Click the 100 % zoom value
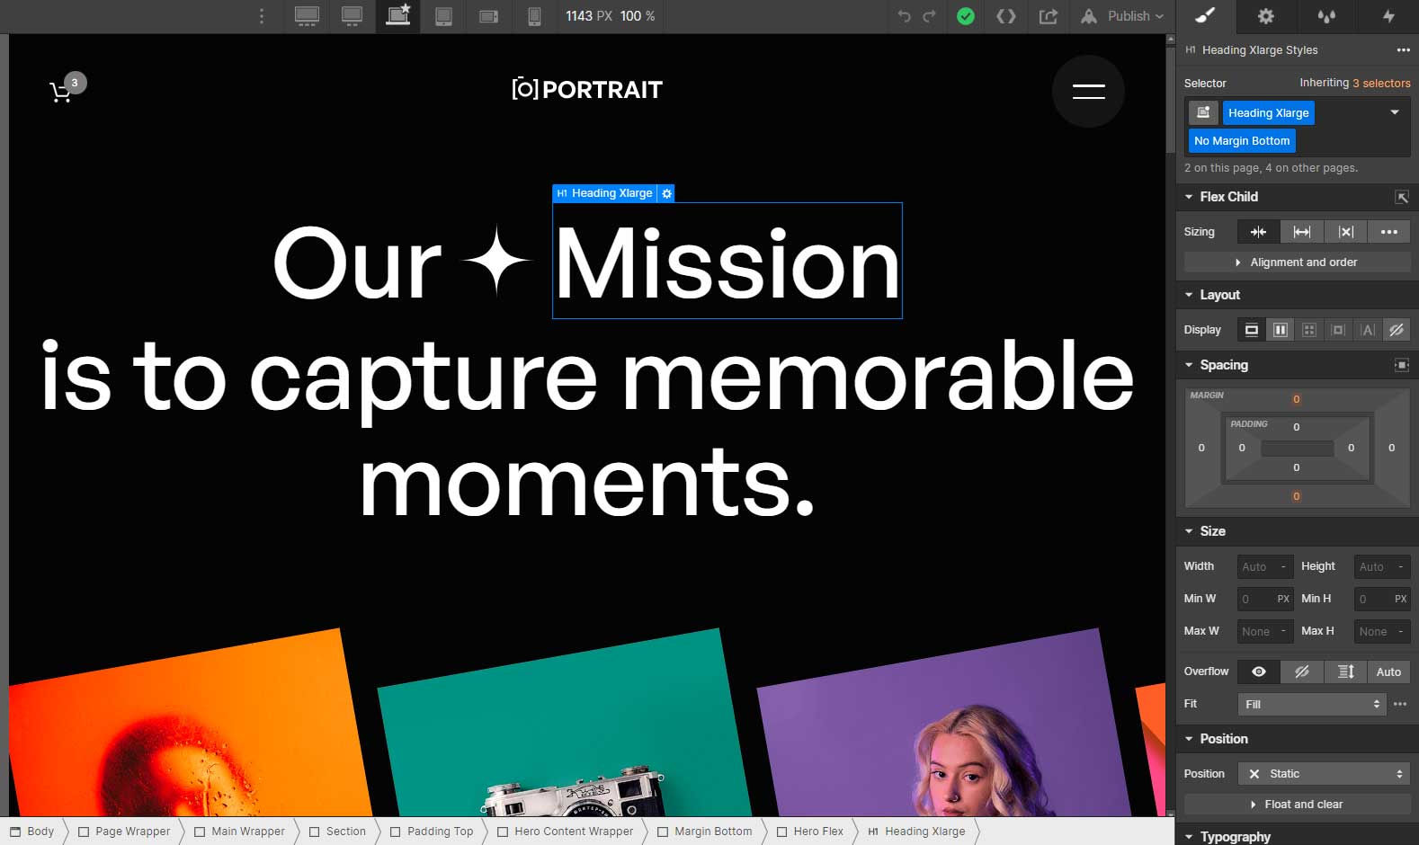The image size is (1419, 845). point(638,16)
